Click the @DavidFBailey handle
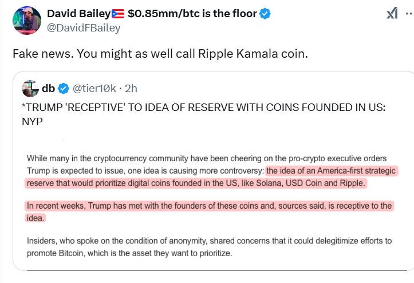The width and height of the screenshot is (414, 283). pyautogui.click(x=83, y=28)
